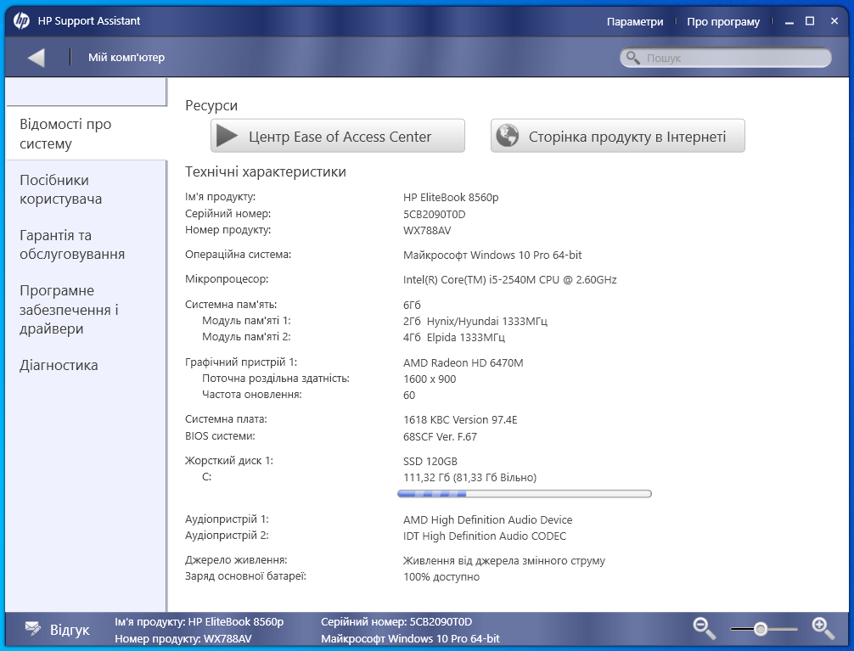The height and width of the screenshot is (651, 854).
Task: Click the 1618 KBC Version 97.4E value
Action: [460, 420]
